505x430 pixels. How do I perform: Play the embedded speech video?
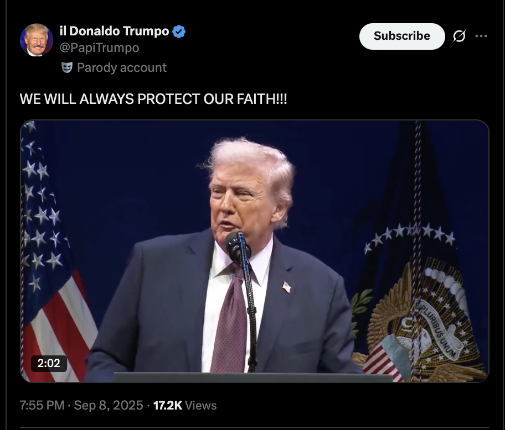click(254, 251)
